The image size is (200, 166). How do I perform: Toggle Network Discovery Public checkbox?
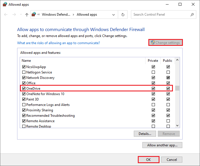[168, 77]
